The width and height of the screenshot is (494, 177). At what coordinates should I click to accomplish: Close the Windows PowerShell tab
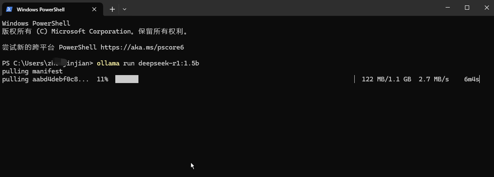point(94,9)
